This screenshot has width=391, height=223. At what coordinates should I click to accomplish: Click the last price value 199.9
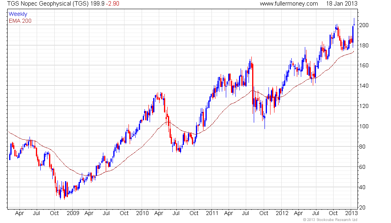pos(97,4)
